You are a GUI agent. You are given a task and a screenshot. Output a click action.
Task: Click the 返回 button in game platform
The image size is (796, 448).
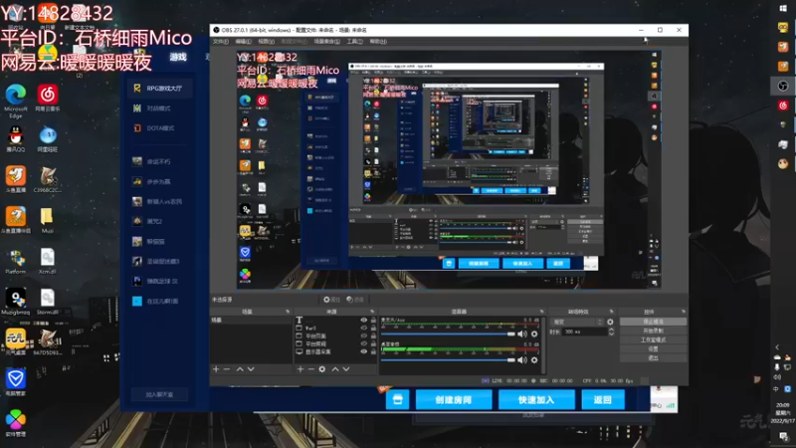603,400
